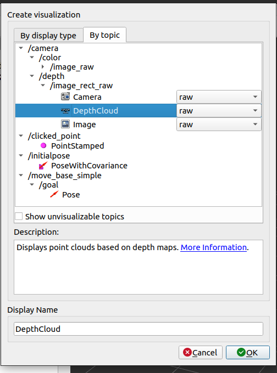Click the PoseWithCovariance arrow icon
277x373 pixels.
point(43,165)
